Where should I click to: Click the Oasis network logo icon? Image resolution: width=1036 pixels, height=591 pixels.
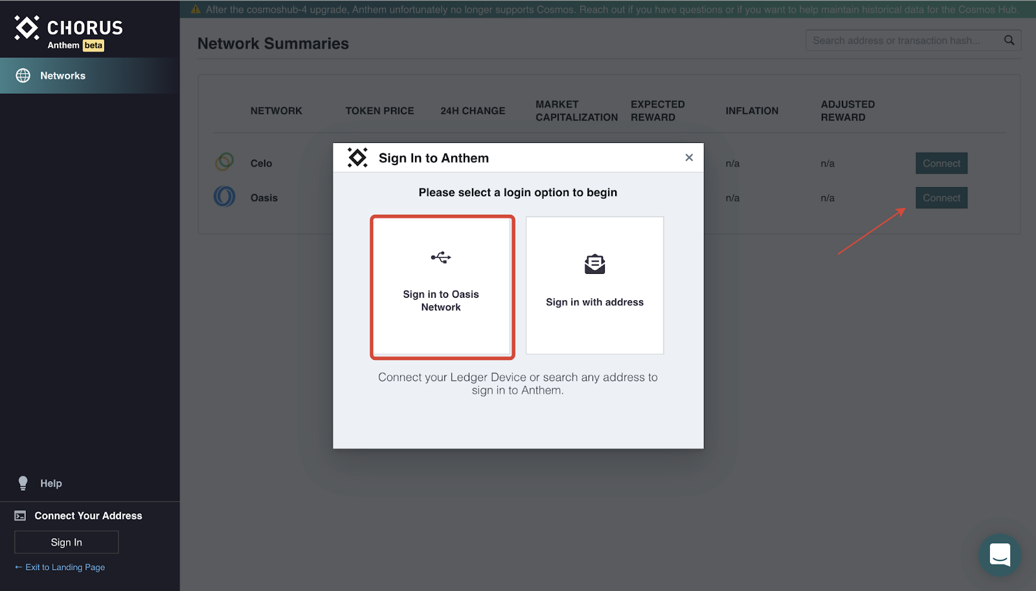pyautogui.click(x=225, y=196)
